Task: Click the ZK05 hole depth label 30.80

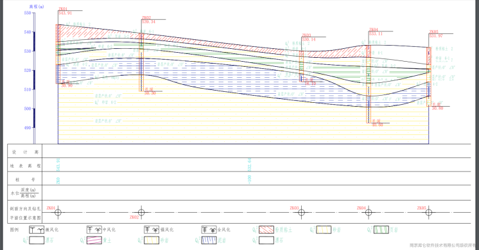Action: (x=437, y=108)
